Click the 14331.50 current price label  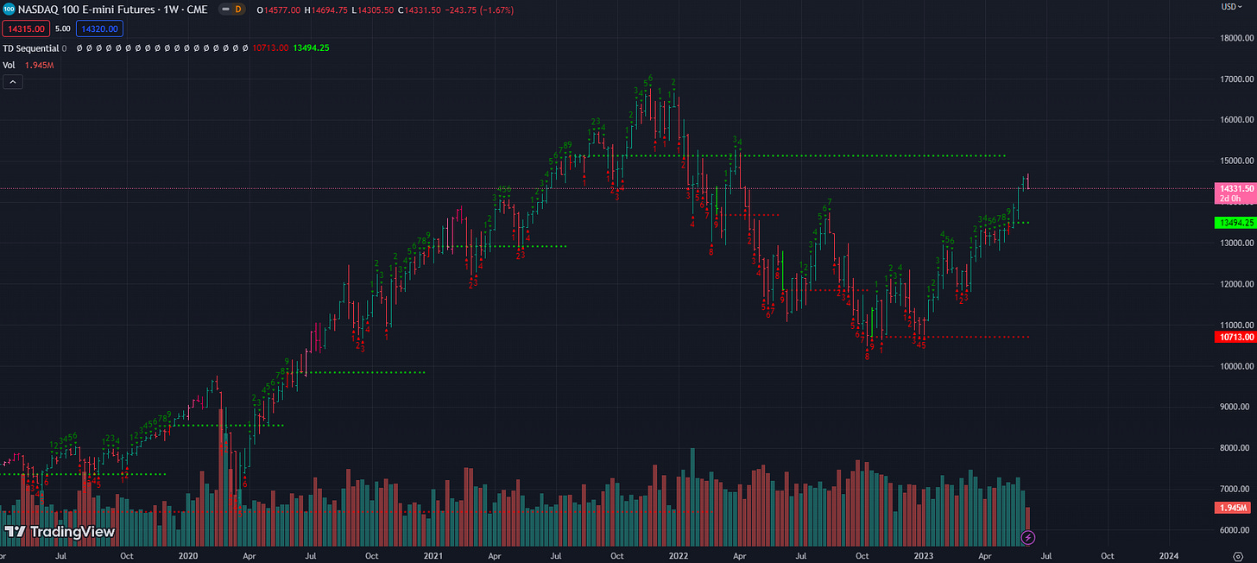(x=1235, y=188)
